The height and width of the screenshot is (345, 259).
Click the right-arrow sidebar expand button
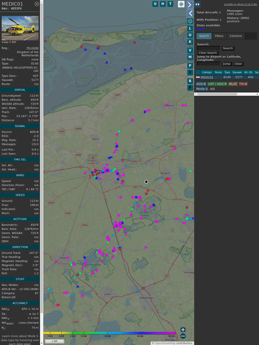click(190, 4)
